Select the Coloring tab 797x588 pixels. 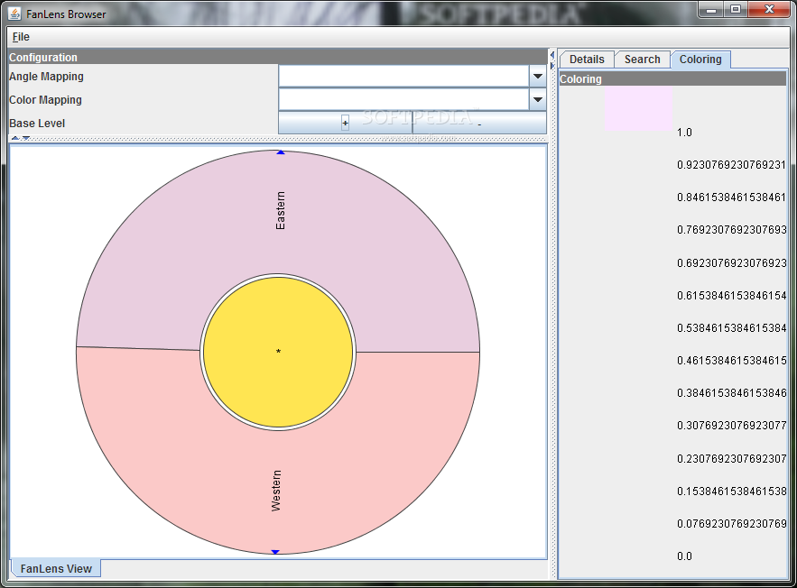[x=700, y=60]
